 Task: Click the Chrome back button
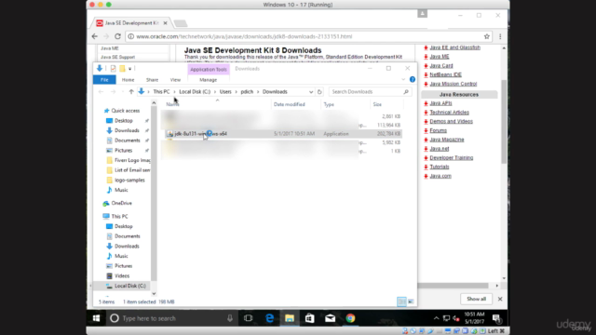point(94,36)
